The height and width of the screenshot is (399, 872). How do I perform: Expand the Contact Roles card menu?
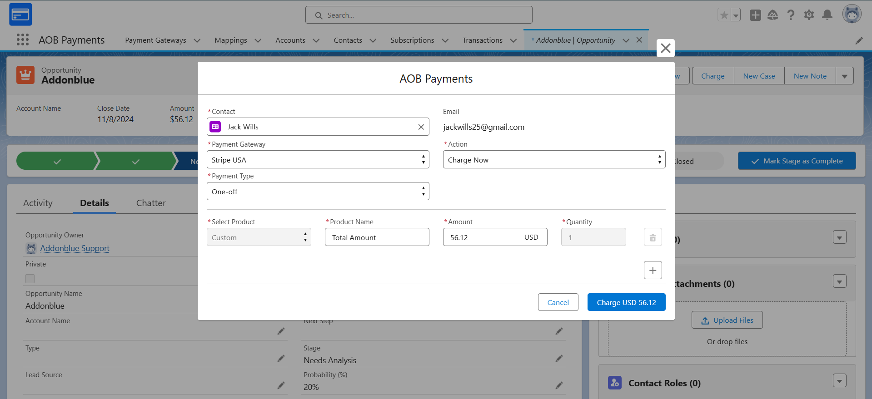click(x=839, y=381)
